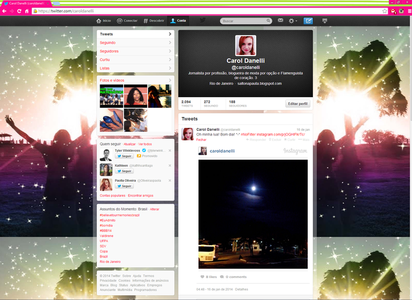Bookmark the page with the star icon

[385, 11]
